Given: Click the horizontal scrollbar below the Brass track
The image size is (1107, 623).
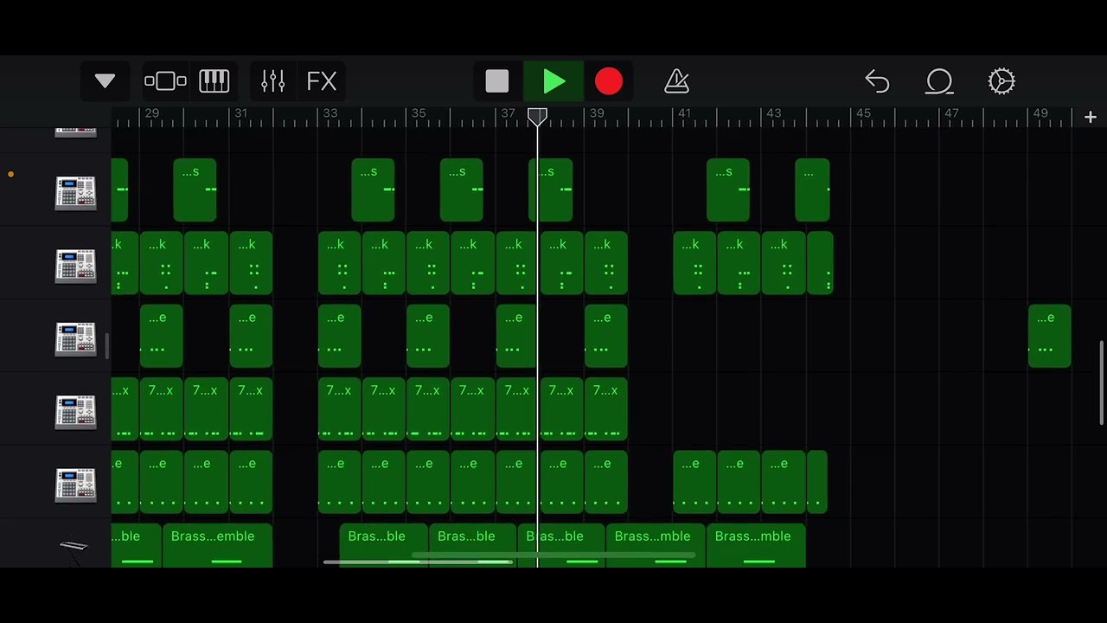Looking at the screenshot, I should [419, 562].
